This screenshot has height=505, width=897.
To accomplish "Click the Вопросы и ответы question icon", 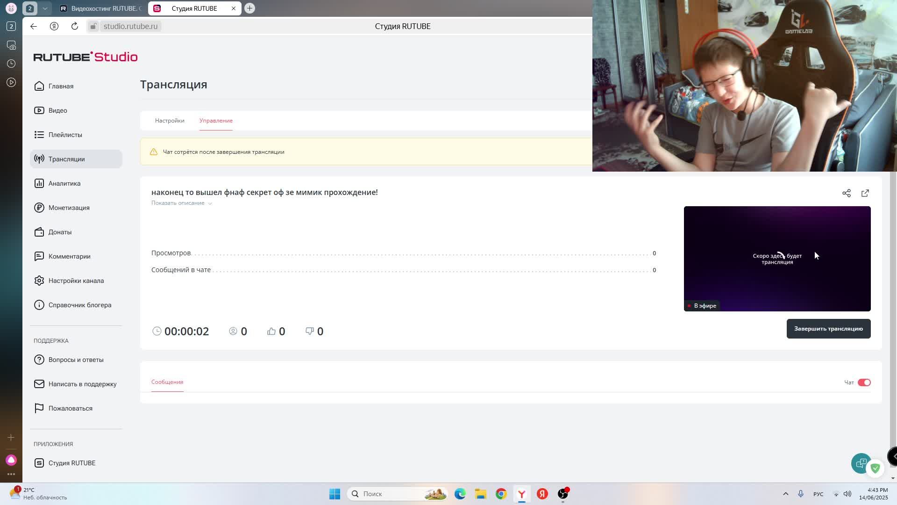I will tap(39, 360).
